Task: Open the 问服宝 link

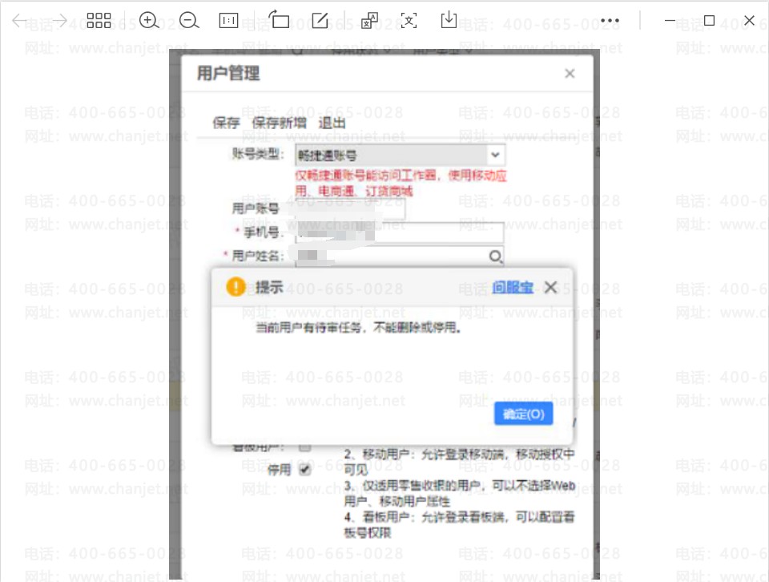Action: (513, 287)
